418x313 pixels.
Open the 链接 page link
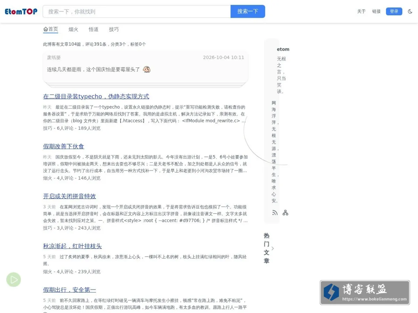[x=376, y=11]
